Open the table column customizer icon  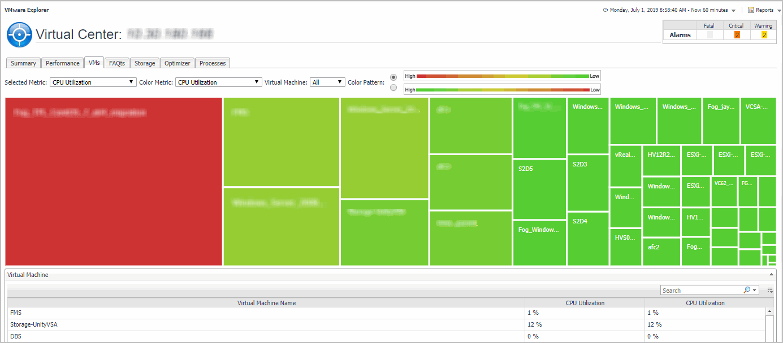click(x=770, y=290)
